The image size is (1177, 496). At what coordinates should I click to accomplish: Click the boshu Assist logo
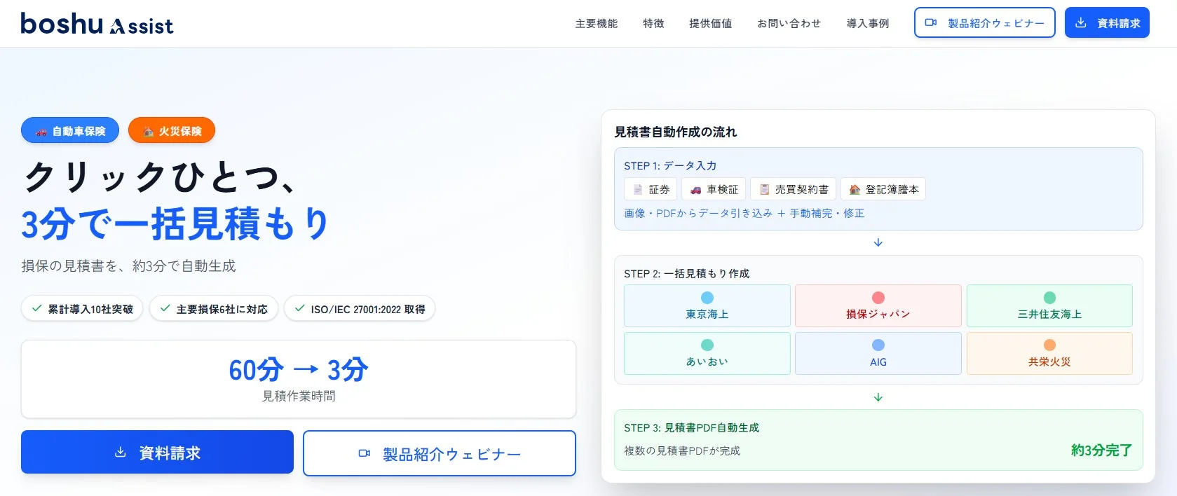[x=97, y=24]
